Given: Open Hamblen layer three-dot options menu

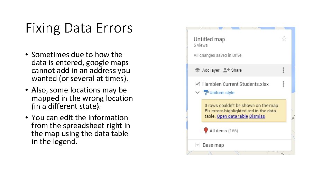Looking at the screenshot, I should (x=283, y=84).
